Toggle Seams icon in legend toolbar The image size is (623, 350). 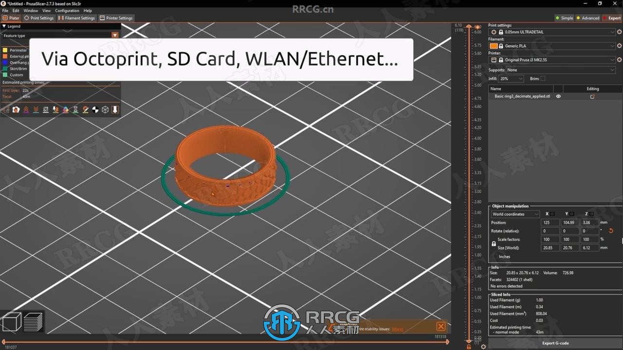pos(46,109)
